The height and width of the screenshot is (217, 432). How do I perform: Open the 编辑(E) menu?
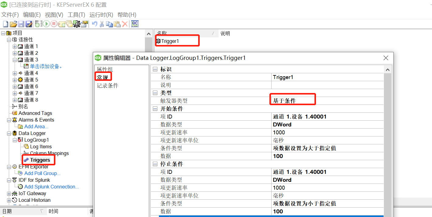[x=32, y=15]
